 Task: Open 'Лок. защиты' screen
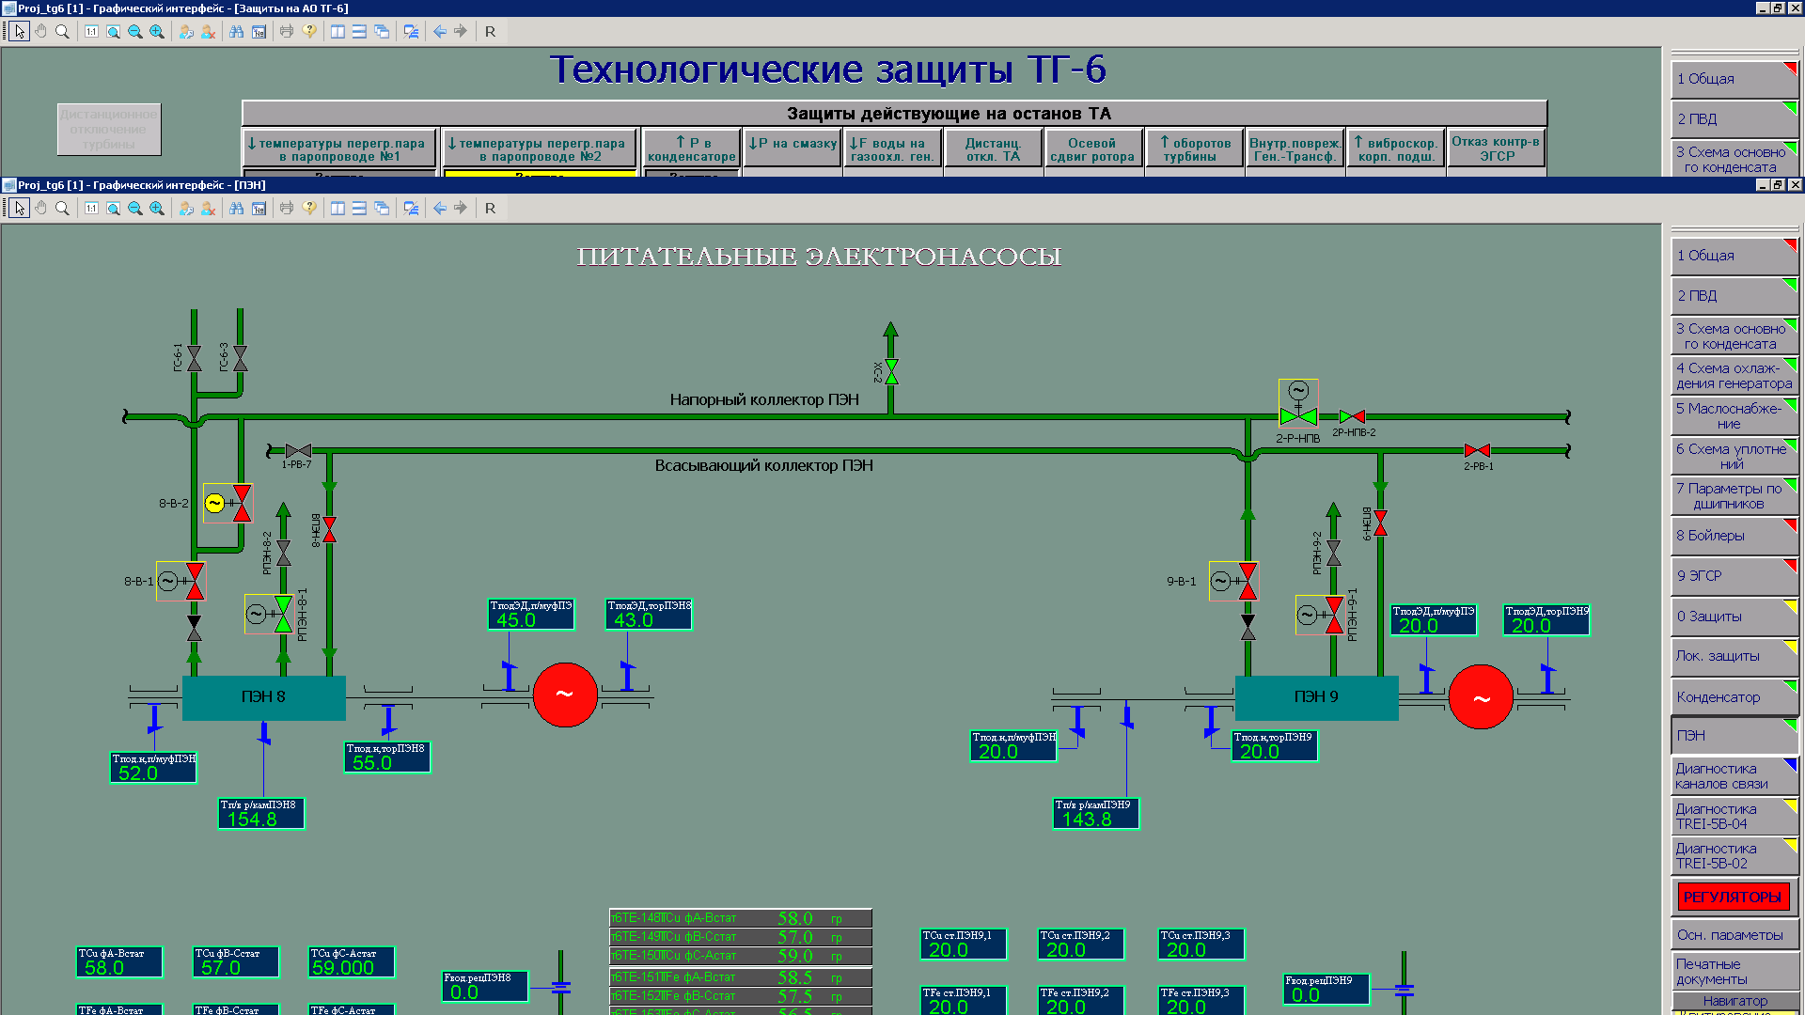click(x=1734, y=656)
